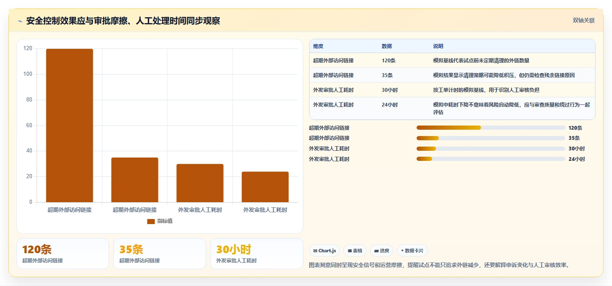612x286 pixels.
Task: Click the shortest chart bar valued 24
Action: coord(265,187)
